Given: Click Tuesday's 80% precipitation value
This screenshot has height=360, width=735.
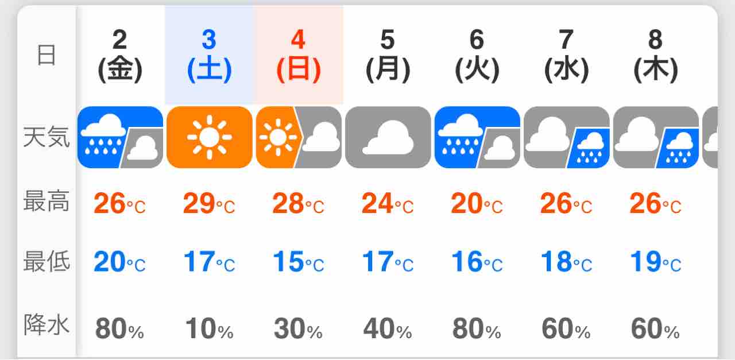Looking at the screenshot, I should pyautogui.click(x=477, y=329).
